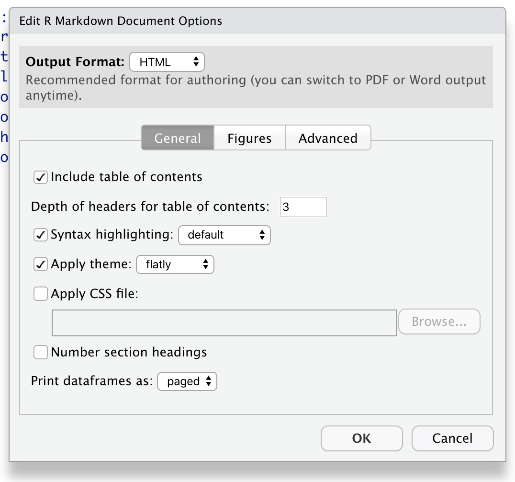Open the Advanced tab

pos(328,138)
